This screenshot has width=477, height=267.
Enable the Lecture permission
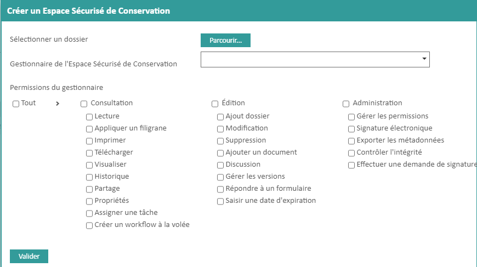pyautogui.click(x=89, y=117)
